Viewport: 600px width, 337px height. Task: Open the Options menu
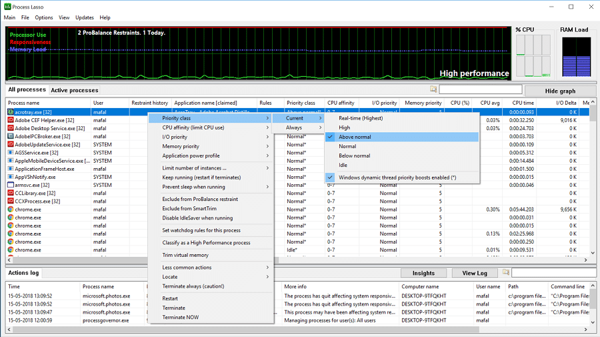tap(44, 17)
